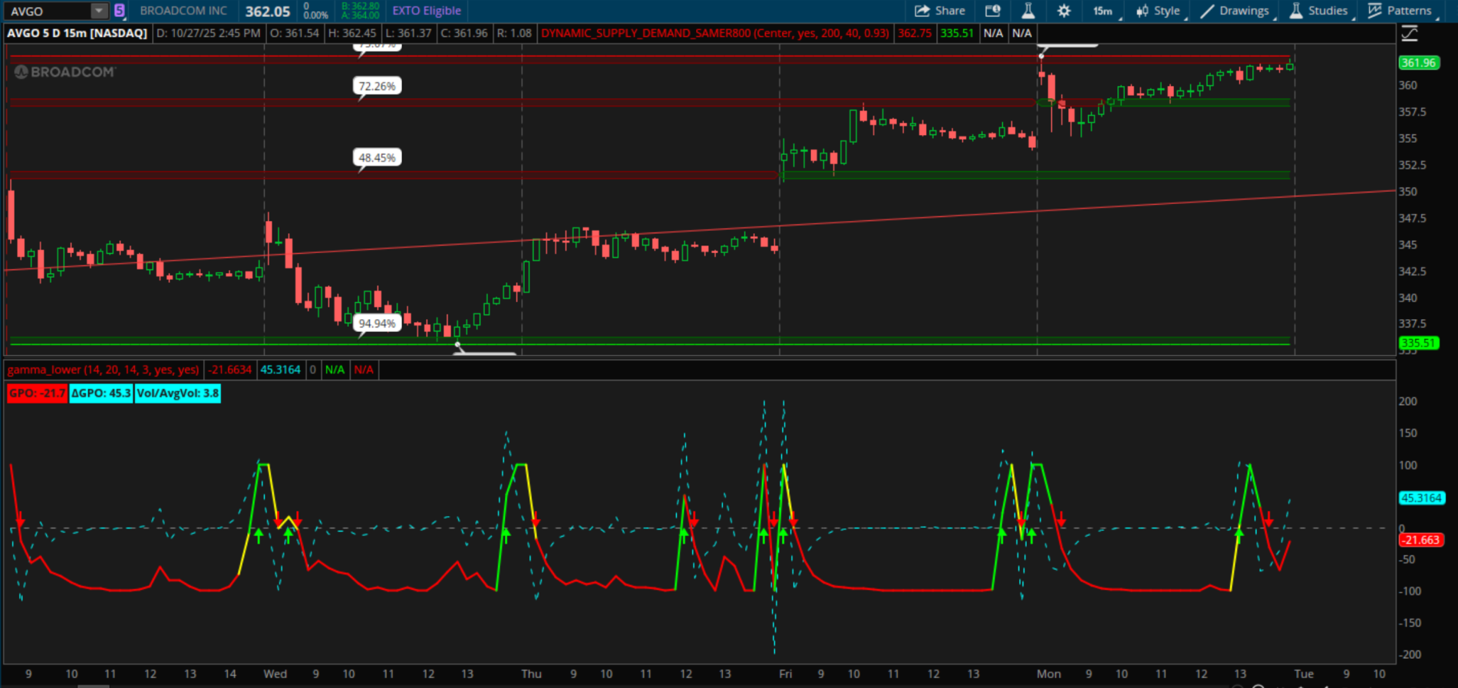
Task: Click the Share button
Action: pos(939,11)
